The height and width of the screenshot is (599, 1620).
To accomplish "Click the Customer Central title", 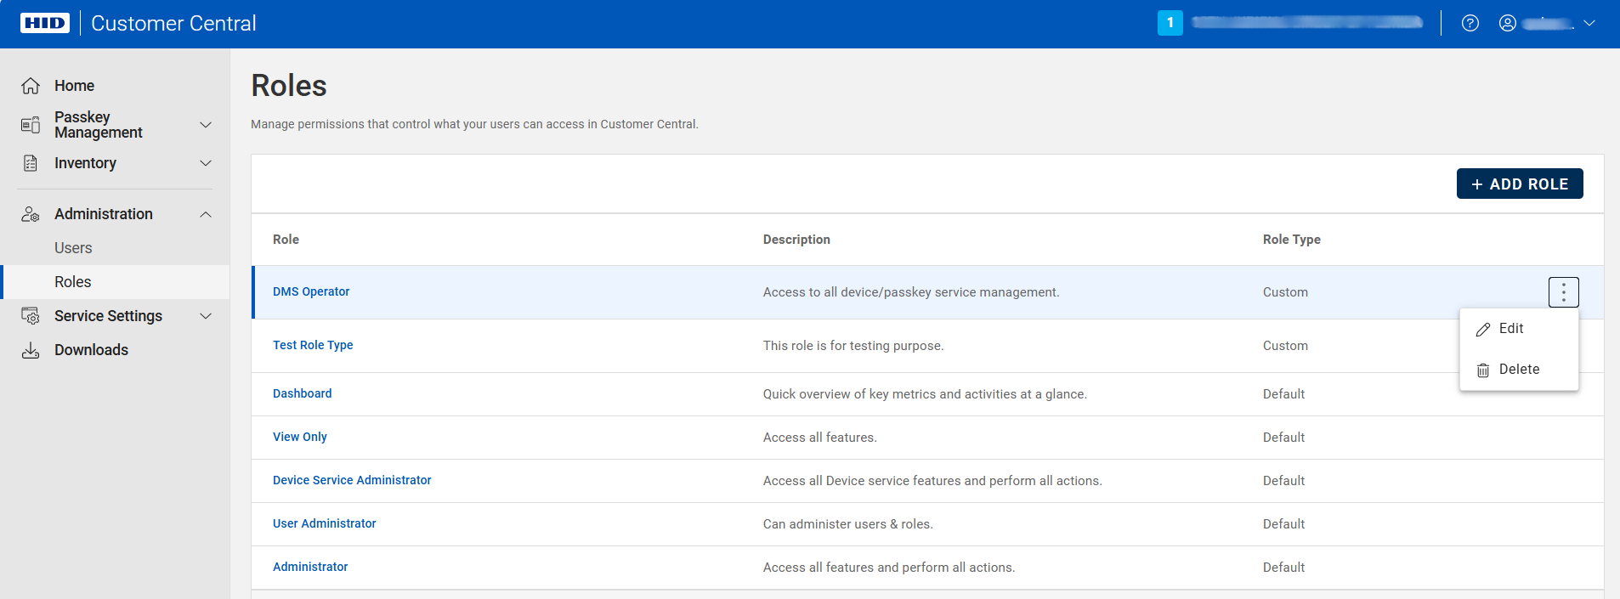I will (x=173, y=23).
